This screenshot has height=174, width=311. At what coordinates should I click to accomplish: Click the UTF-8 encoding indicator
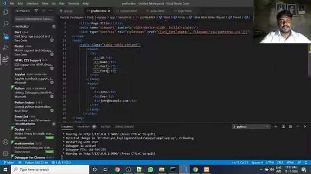pos(270,162)
